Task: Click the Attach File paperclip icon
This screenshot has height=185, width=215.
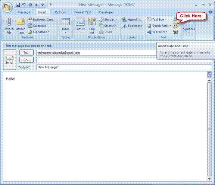Action: (x=9, y=22)
